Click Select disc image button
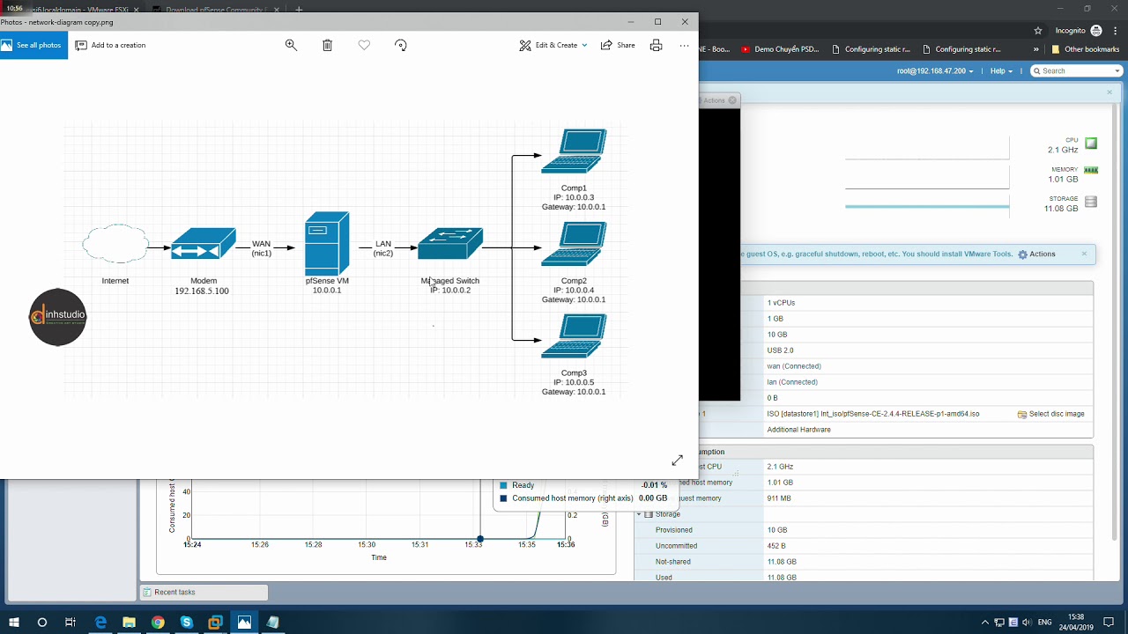The image size is (1128, 634). [1050, 414]
